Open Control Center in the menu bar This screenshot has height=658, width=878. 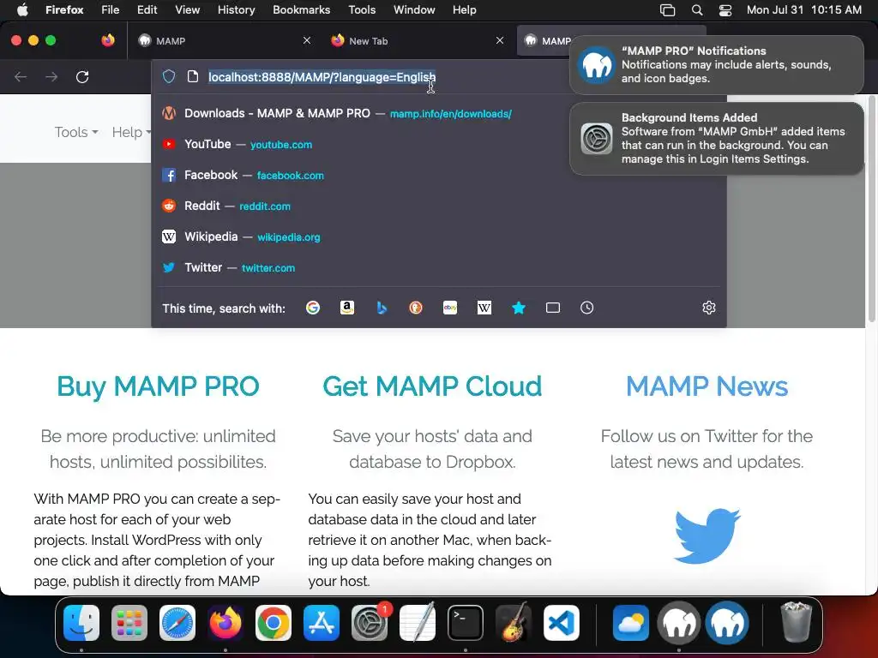(725, 9)
